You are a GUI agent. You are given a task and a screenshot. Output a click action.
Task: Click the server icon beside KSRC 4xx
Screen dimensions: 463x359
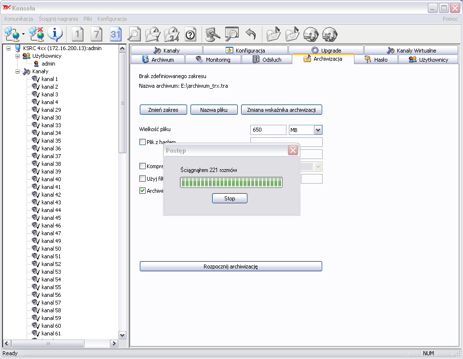[x=18, y=48]
